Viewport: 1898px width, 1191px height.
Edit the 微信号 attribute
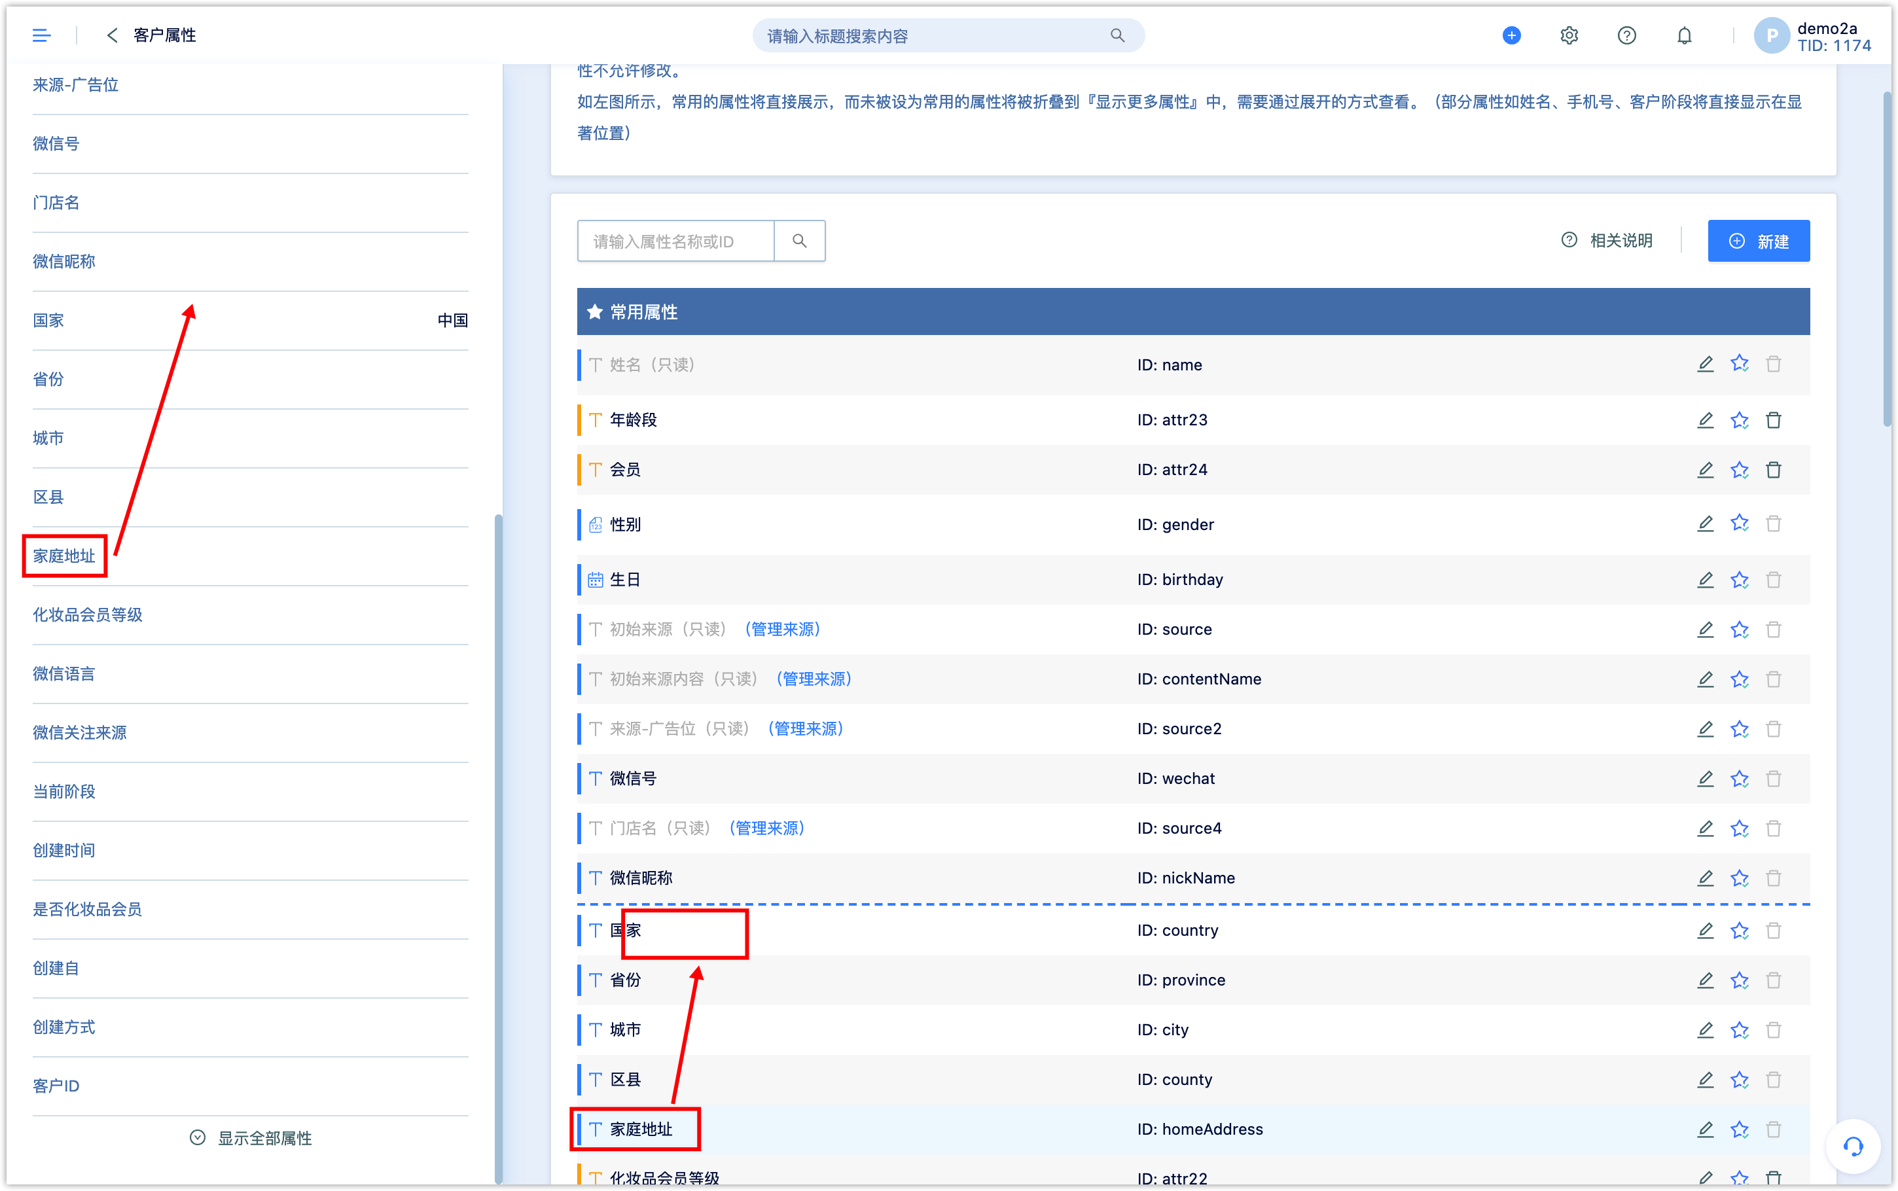point(1705,778)
